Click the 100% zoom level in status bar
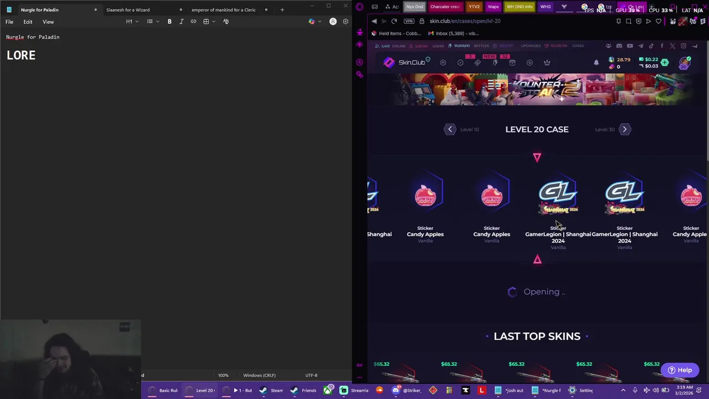The width and height of the screenshot is (709, 399). click(x=223, y=375)
